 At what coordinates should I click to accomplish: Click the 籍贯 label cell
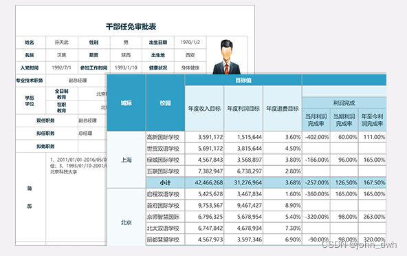click(93, 55)
